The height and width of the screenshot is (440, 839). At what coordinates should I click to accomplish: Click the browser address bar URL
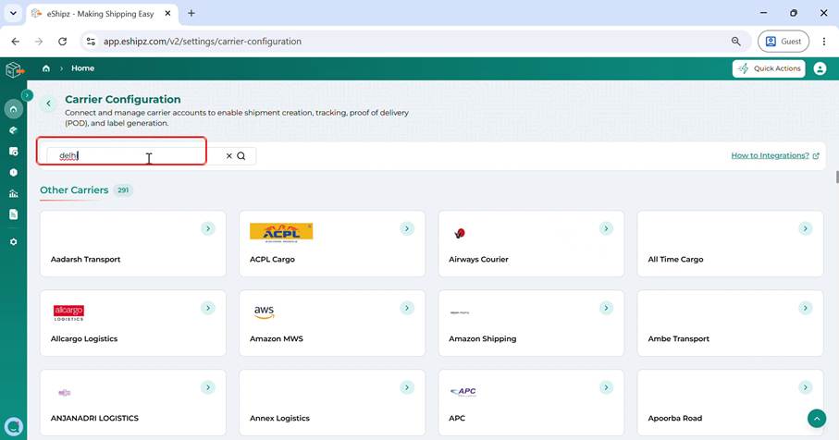pos(203,42)
